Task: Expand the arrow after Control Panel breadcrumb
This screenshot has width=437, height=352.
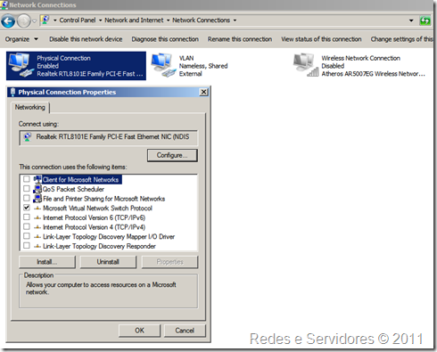Action: [100, 20]
